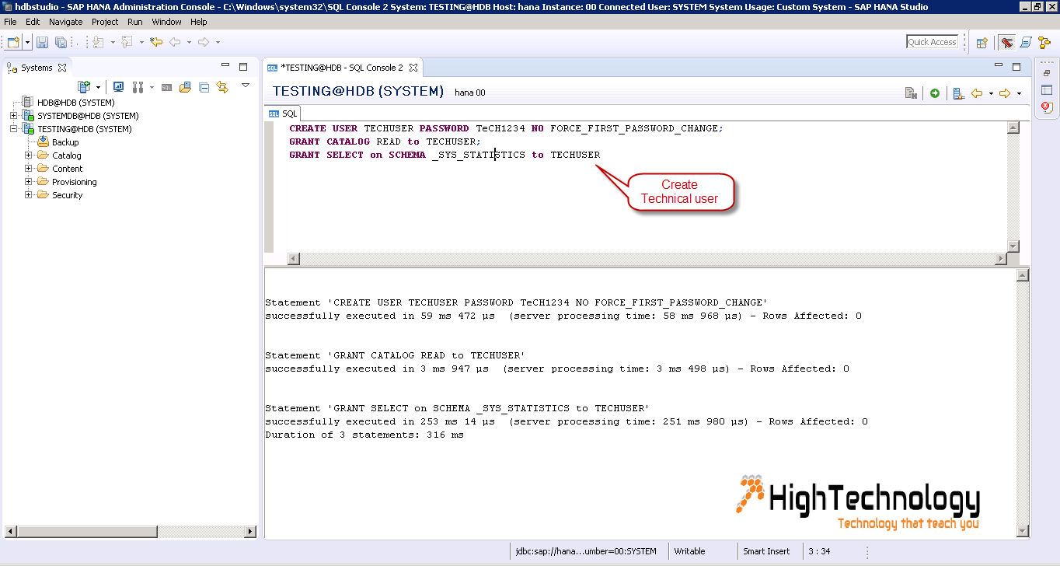Select HDB@HDB (SYSTEM) in the tree
1060x566 pixels.
76,103
